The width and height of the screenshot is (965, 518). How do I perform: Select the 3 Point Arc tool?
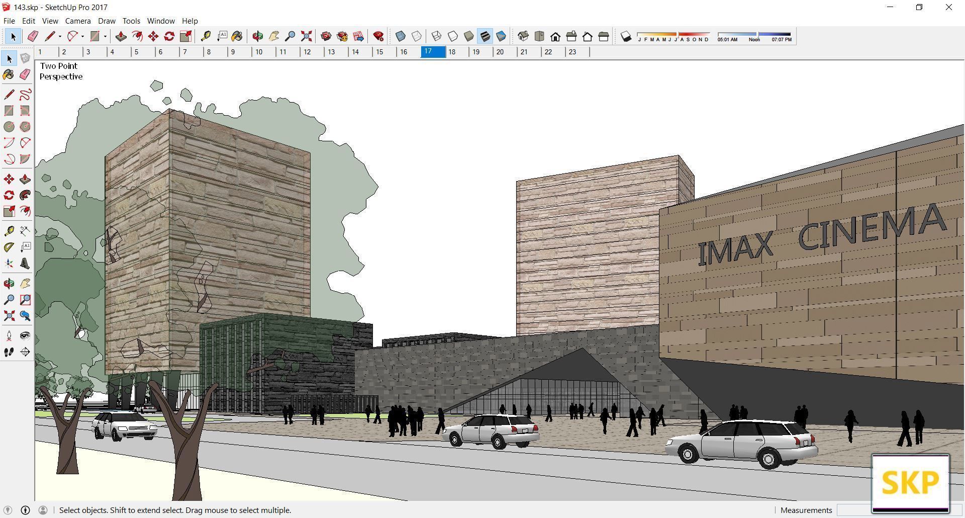9,159
